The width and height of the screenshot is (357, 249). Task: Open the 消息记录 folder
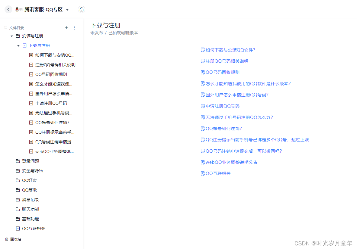[31, 200]
